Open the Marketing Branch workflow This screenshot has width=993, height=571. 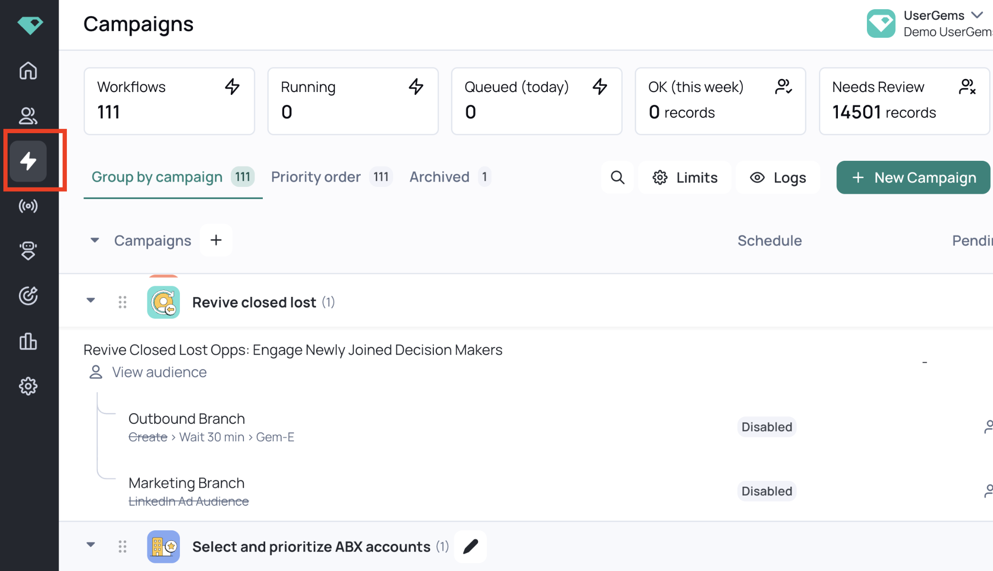pyautogui.click(x=187, y=483)
